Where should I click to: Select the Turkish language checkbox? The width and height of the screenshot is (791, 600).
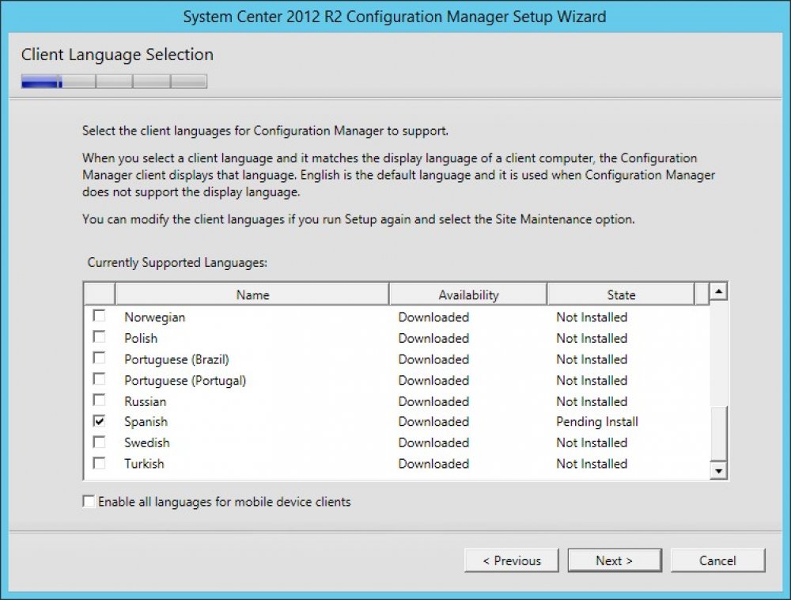[100, 463]
